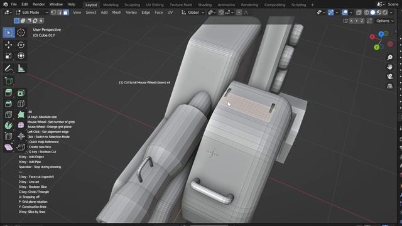
Task: Select the Annotate pencil tool
Action: coord(8,68)
